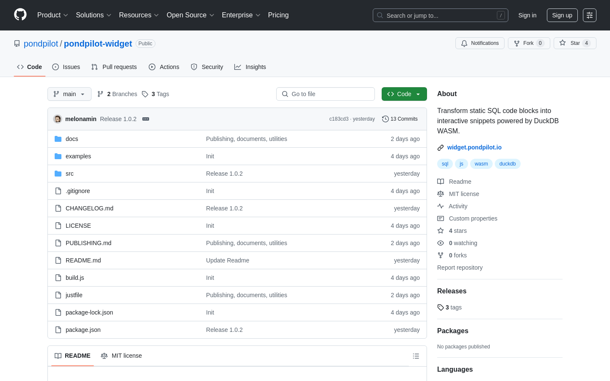Click the Custom properties icon
610x381 pixels.
[441, 218]
